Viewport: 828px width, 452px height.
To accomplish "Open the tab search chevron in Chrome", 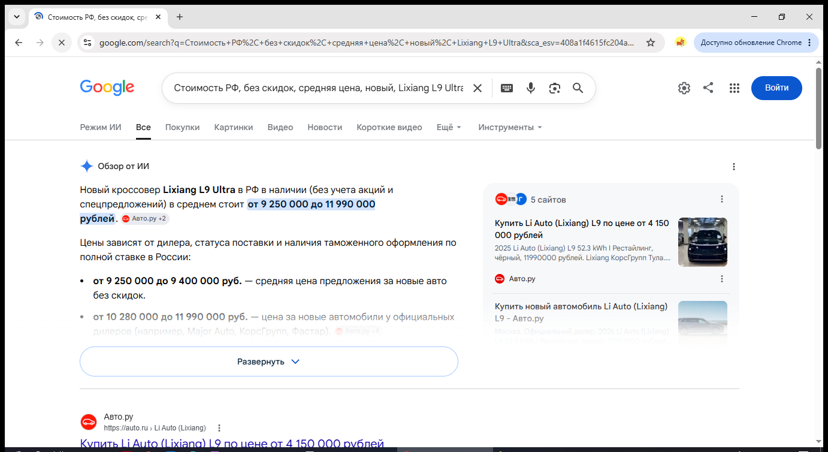I will (x=16, y=17).
